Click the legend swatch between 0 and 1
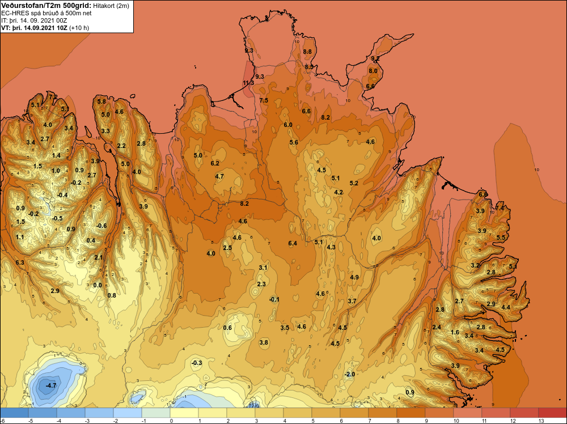The image size is (567, 424). click(184, 413)
